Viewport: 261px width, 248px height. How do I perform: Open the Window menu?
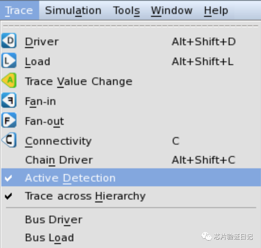171,10
